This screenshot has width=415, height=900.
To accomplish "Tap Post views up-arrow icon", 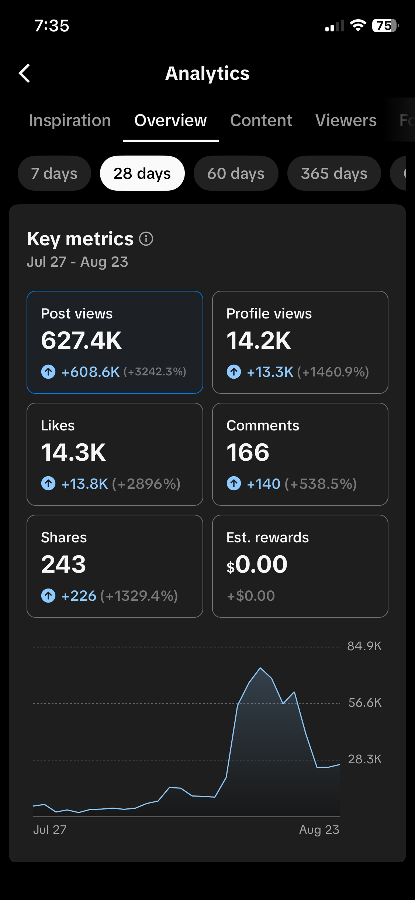I will [x=48, y=372].
